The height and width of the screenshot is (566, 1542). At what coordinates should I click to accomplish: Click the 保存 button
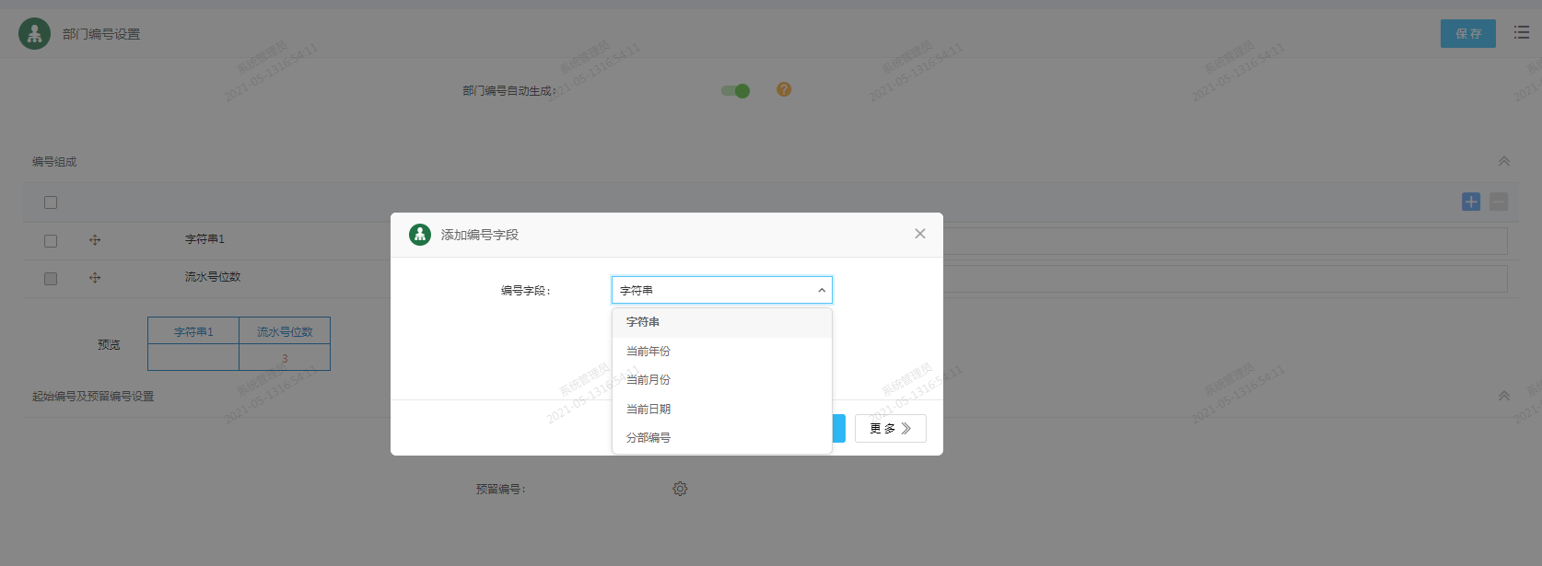[x=1467, y=34]
